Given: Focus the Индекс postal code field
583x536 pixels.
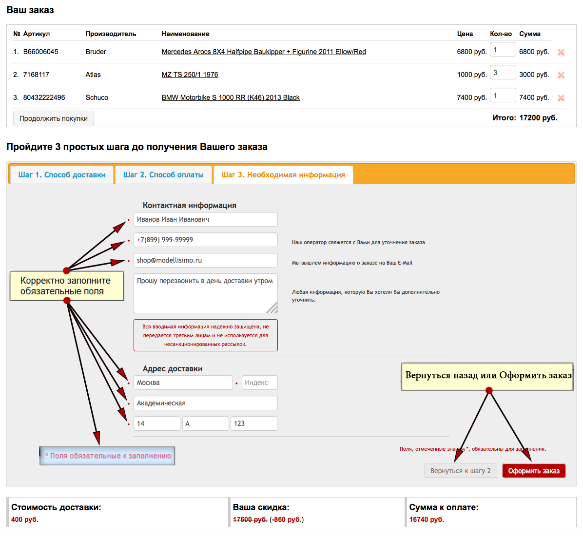Looking at the screenshot, I should [259, 383].
